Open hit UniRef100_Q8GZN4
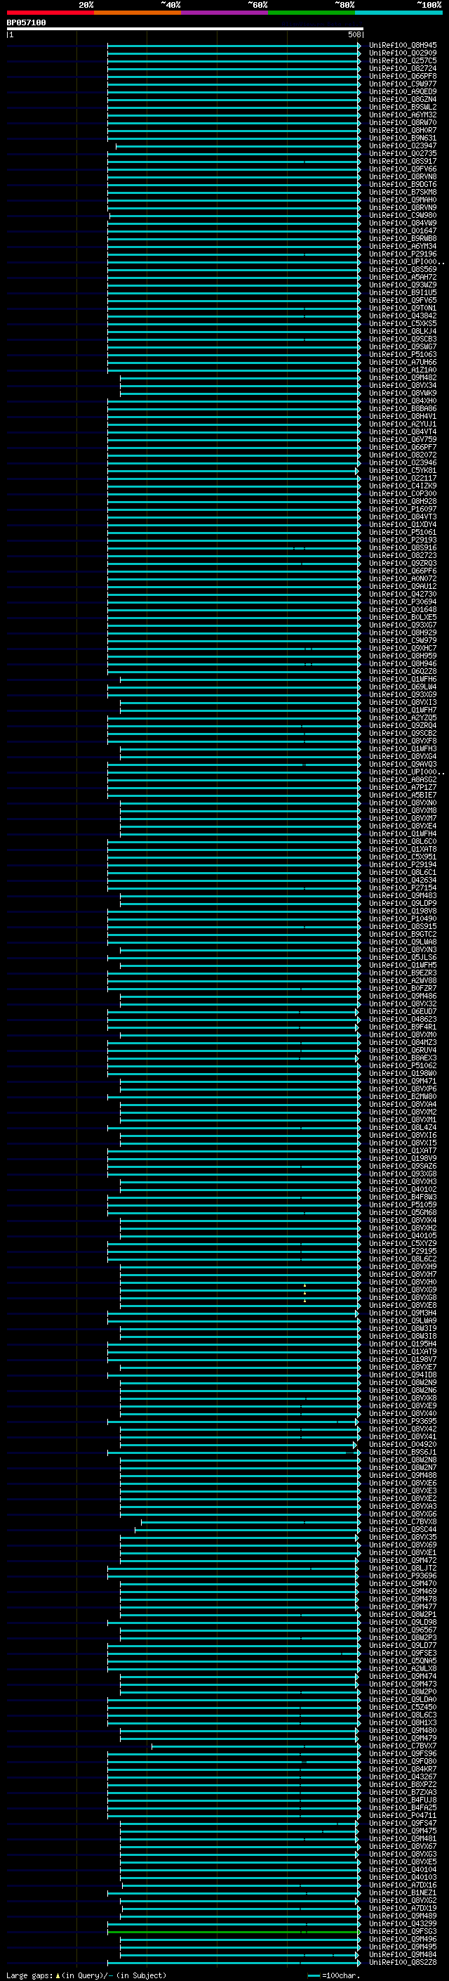This screenshot has height=1981, width=449. [x=403, y=99]
